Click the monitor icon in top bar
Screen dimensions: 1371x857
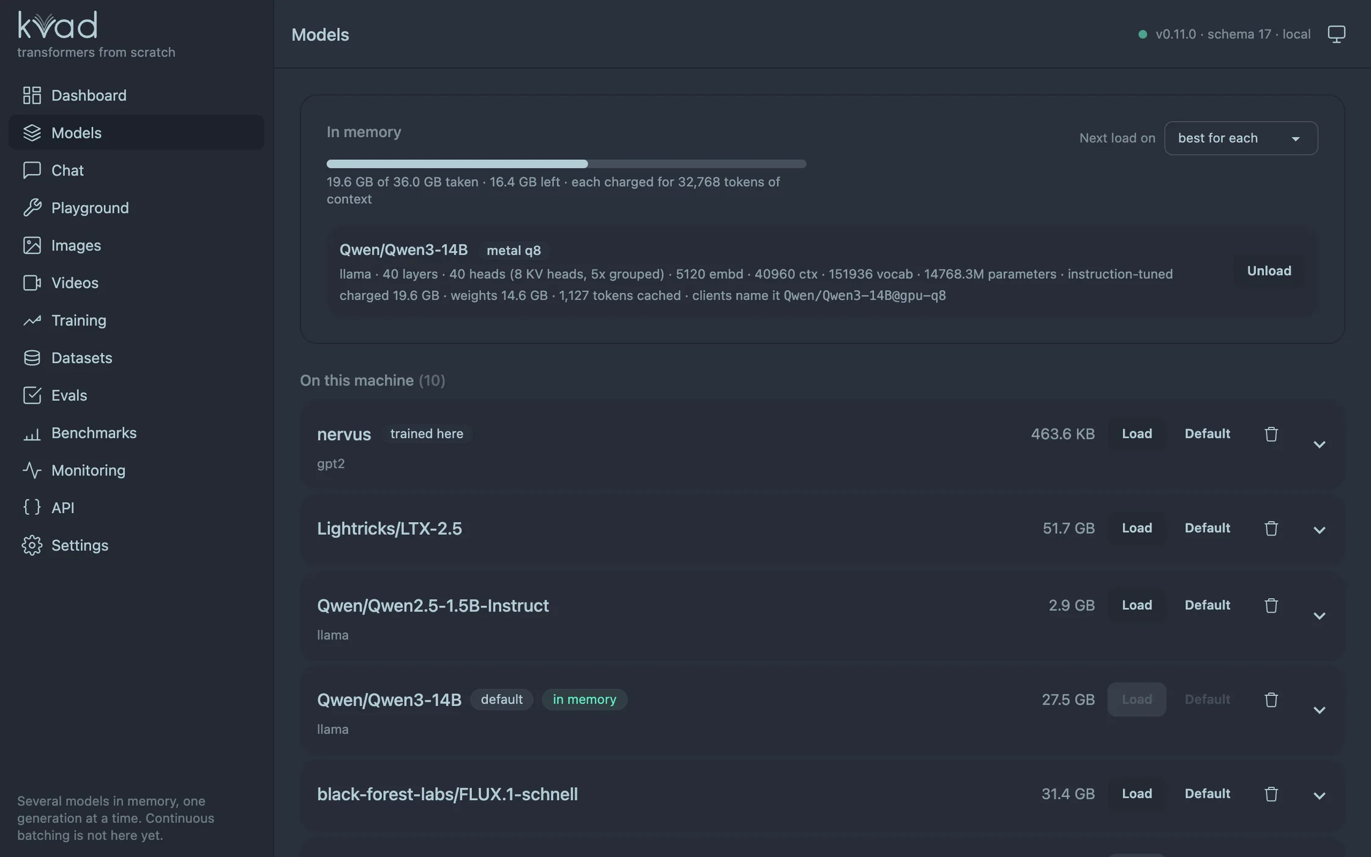coord(1336,34)
